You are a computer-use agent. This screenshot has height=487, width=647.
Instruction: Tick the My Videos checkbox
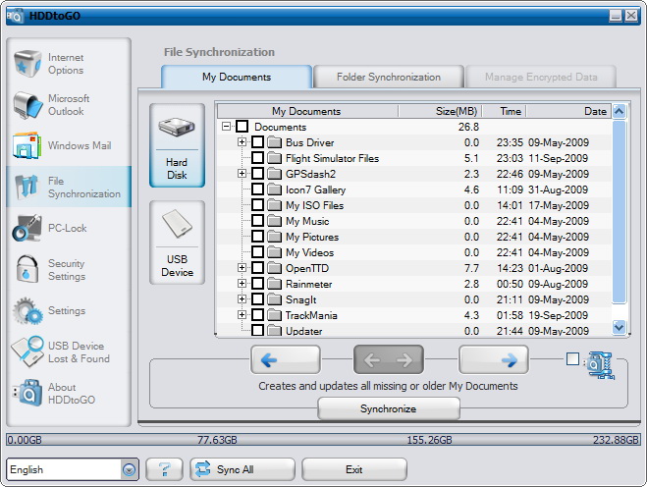(257, 251)
